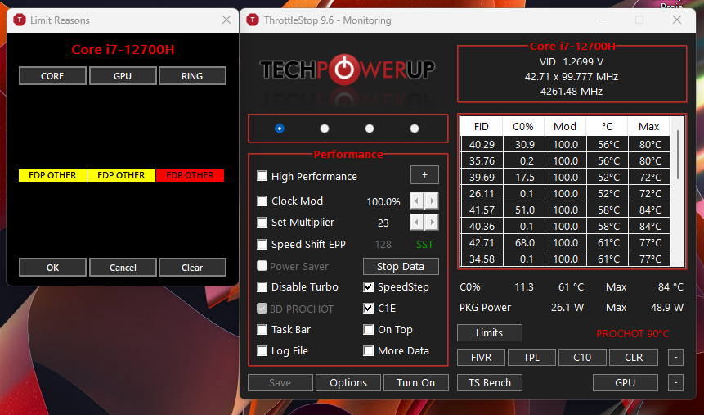Enable the On Top checkbox
This screenshot has width=704, height=415.
click(368, 330)
